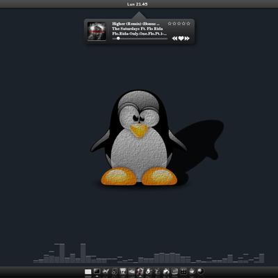This screenshot has height=278, width=278.
Task: Open the "Lun 21.45" clock in the top panel
Action: (137, 4)
